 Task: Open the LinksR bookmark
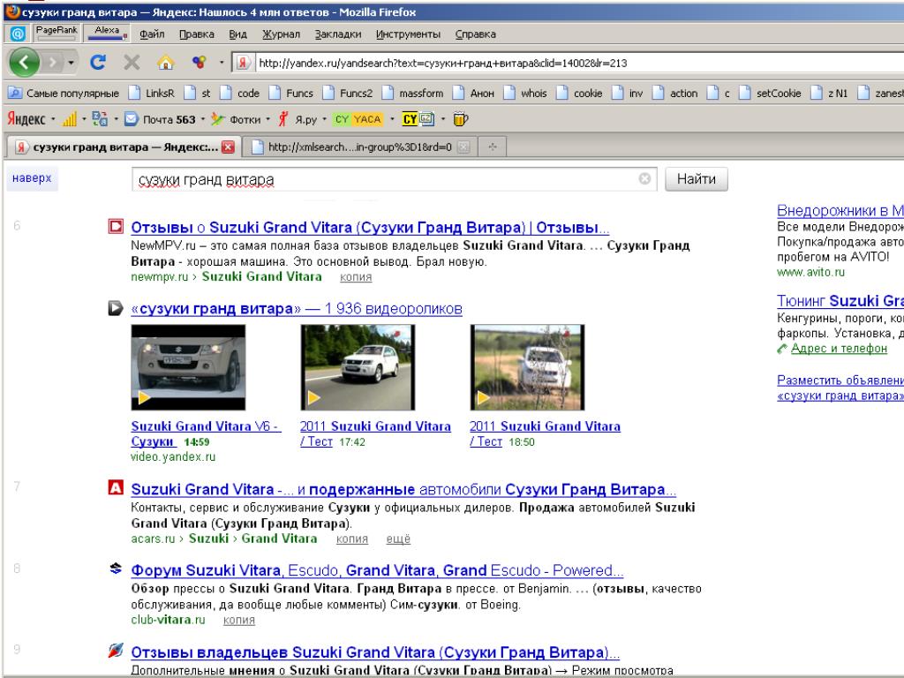(x=152, y=93)
